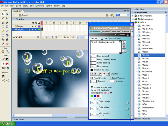Choose the right-to-left direction arrow button

(x=96, y=74)
